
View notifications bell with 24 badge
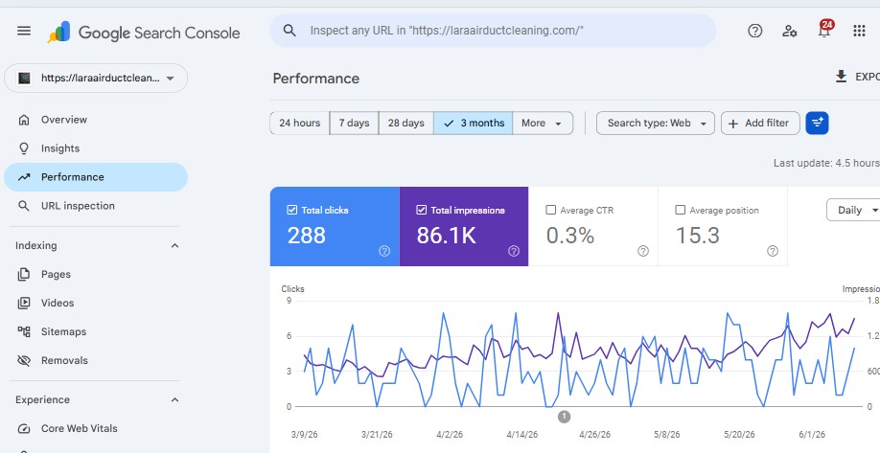823,30
